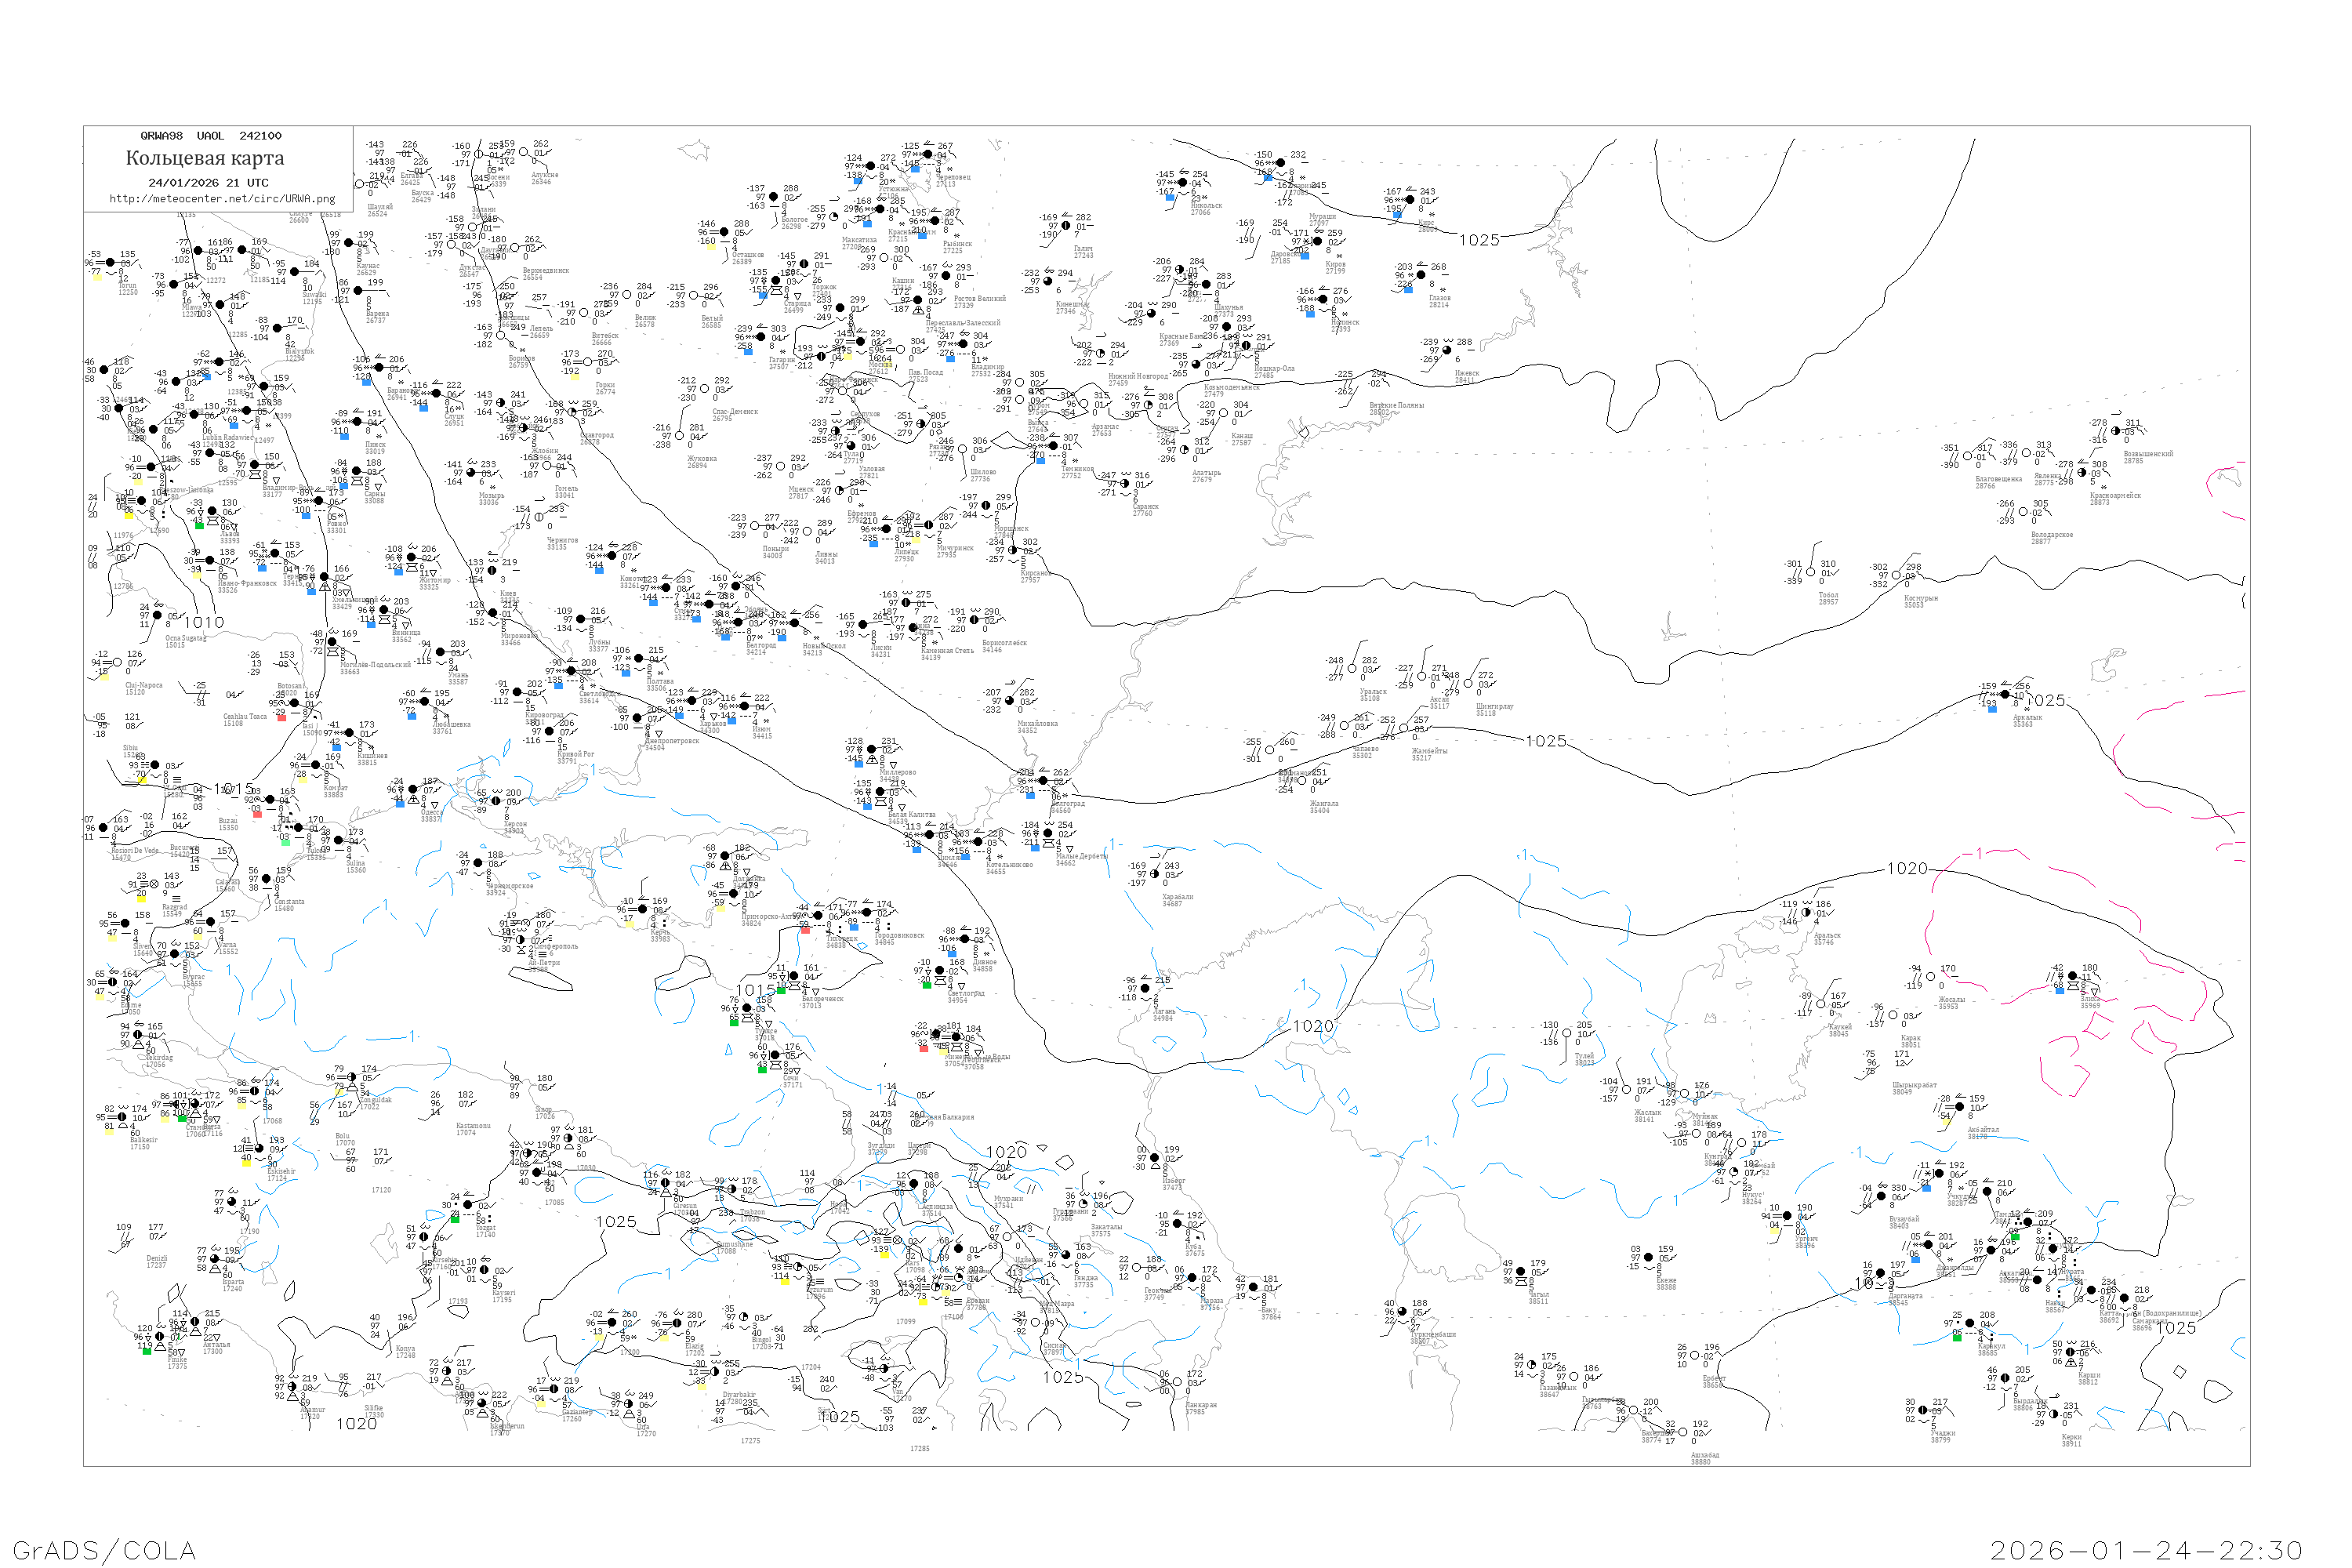
Task: Click the Харабали half-filled station circle
Action: pyautogui.click(x=1155, y=874)
